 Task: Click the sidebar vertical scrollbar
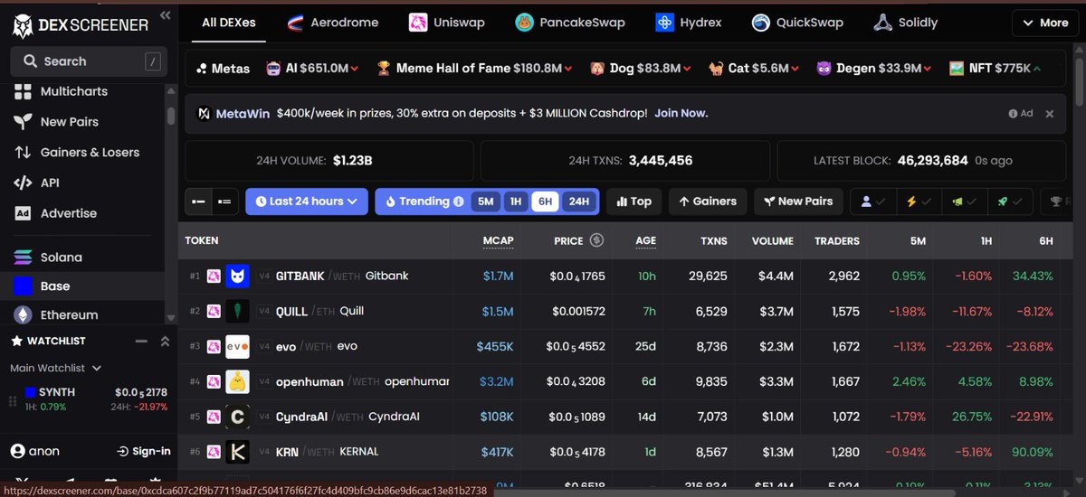[x=171, y=116]
